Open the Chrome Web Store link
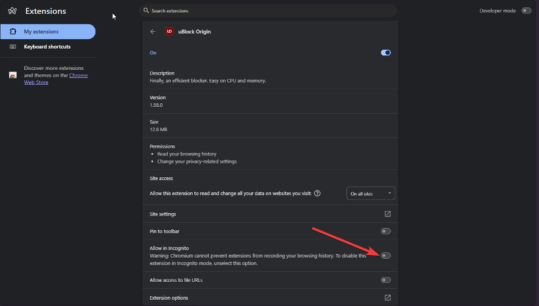Image resolution: width=539 pixels, height=306 pixels. pyautogui.click(x=56, y=79)
